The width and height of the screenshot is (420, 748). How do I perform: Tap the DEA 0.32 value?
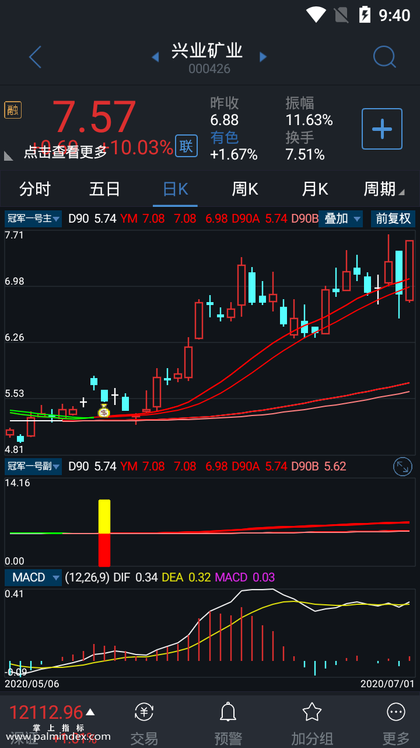point(187,577)
